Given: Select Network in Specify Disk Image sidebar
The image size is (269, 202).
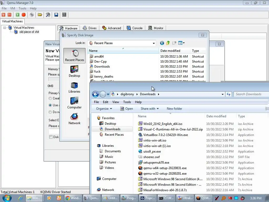Looking at the screenshot, I should pos(74,119).
